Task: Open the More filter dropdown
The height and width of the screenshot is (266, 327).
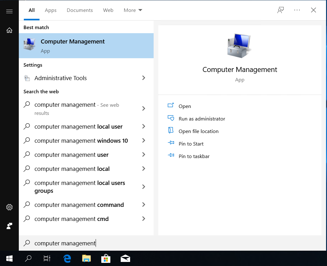Action: [133, 10]
